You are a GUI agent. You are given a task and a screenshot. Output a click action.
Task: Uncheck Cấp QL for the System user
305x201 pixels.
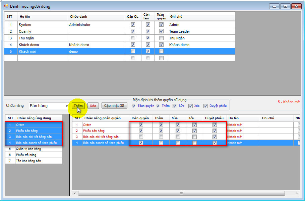pyautogui.click(x=133, y=25)
